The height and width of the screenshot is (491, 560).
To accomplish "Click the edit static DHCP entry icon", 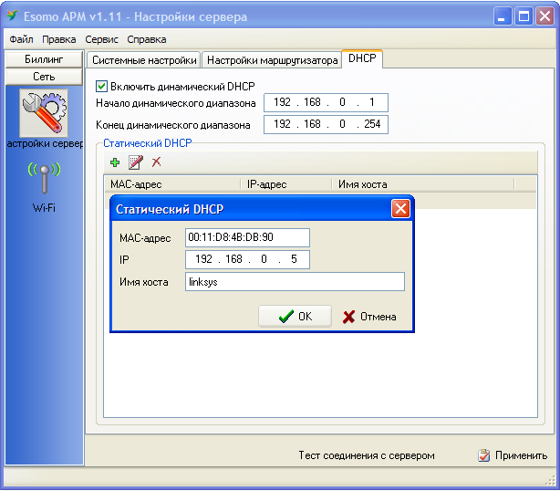I will (x=135, y=162).
